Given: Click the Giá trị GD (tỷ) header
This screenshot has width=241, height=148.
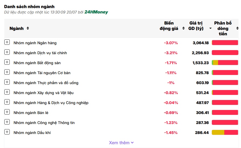Looking at the screenshot, I should (196, 26).
